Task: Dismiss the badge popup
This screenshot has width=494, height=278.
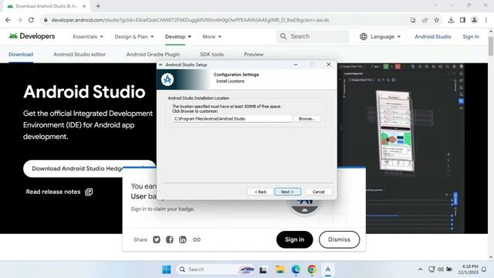Action: pyautogui.click(x=339, y=239)
